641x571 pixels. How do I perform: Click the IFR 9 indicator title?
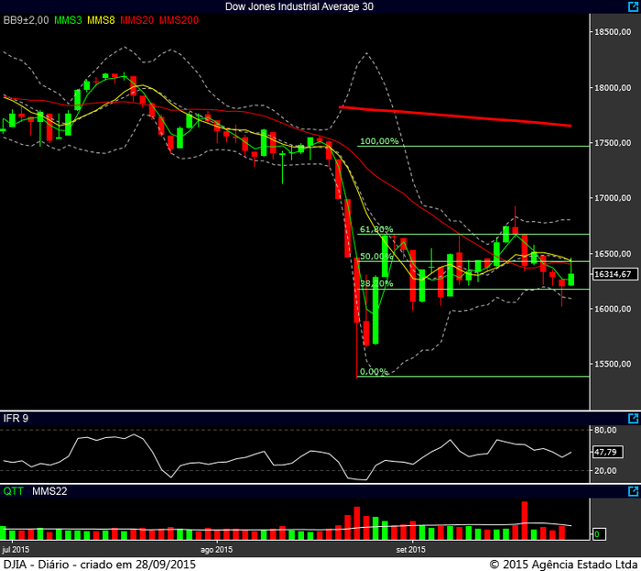click(x=16, y=418)
